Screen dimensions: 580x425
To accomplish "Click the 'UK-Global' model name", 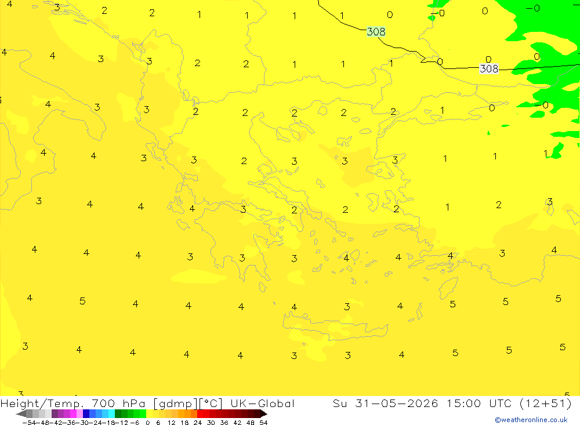I will pyautogui.click(x=263, y=404).
